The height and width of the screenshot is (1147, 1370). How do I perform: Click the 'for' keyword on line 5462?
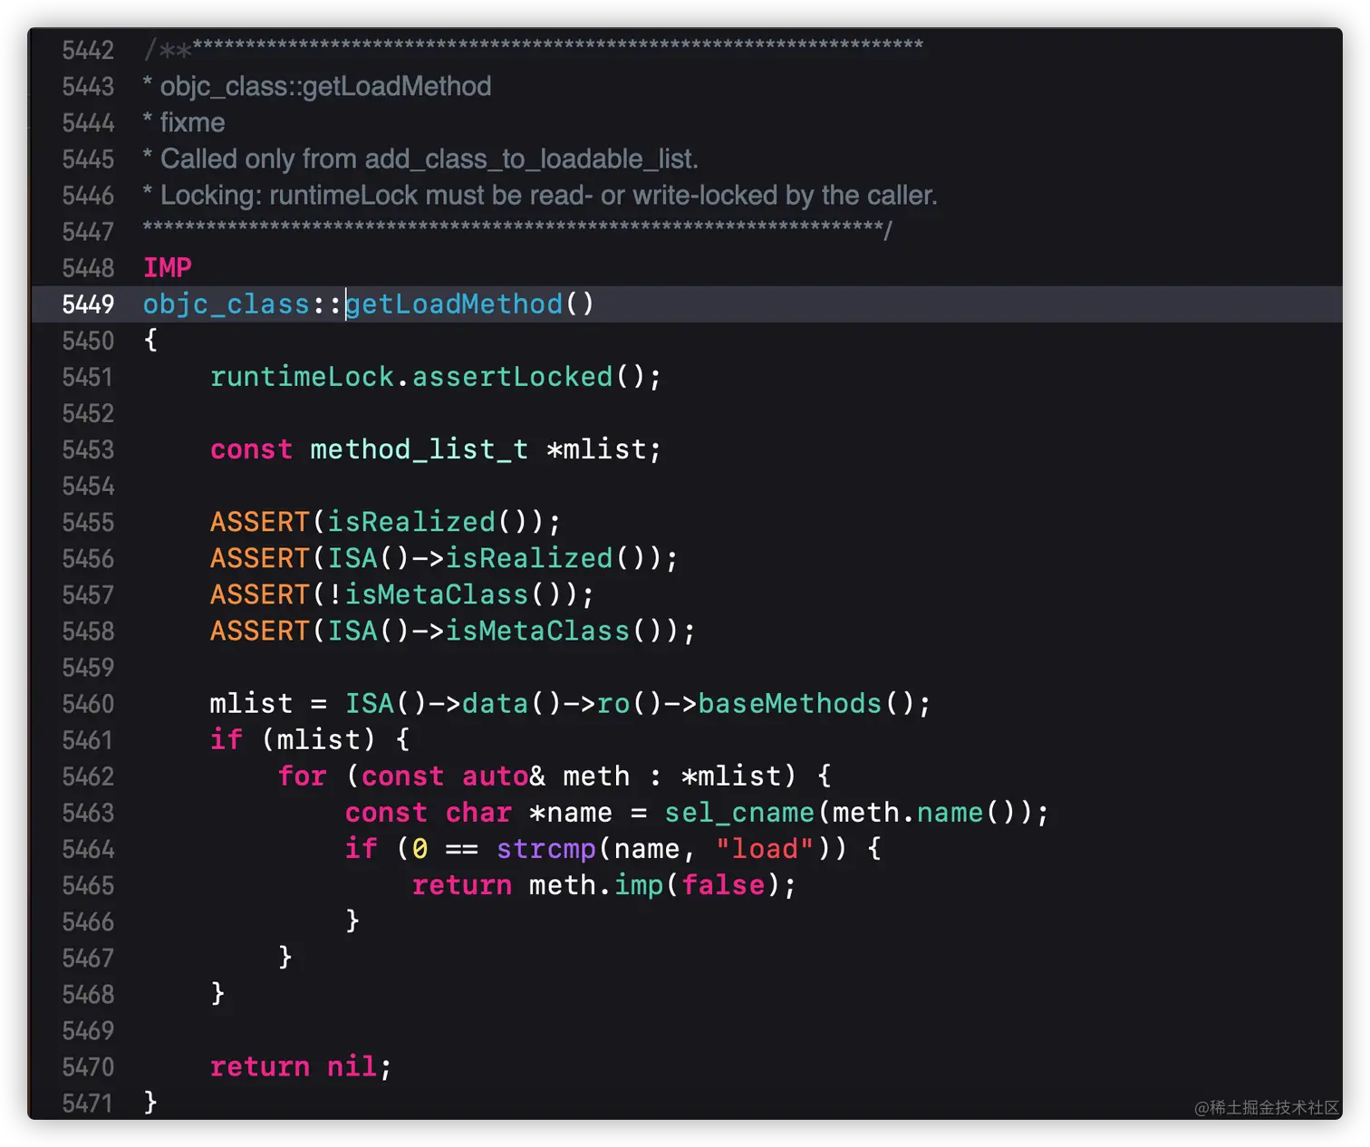coord(303,776)
